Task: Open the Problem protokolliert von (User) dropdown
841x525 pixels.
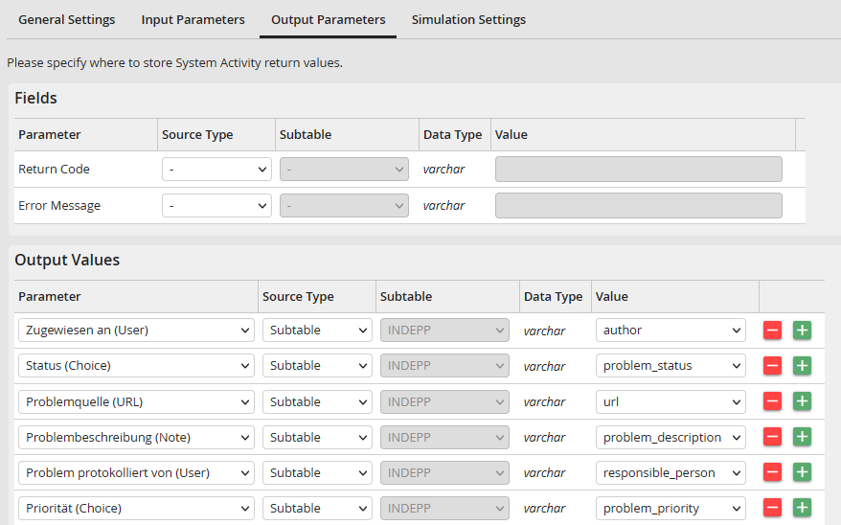Action: tap(136, 472)
